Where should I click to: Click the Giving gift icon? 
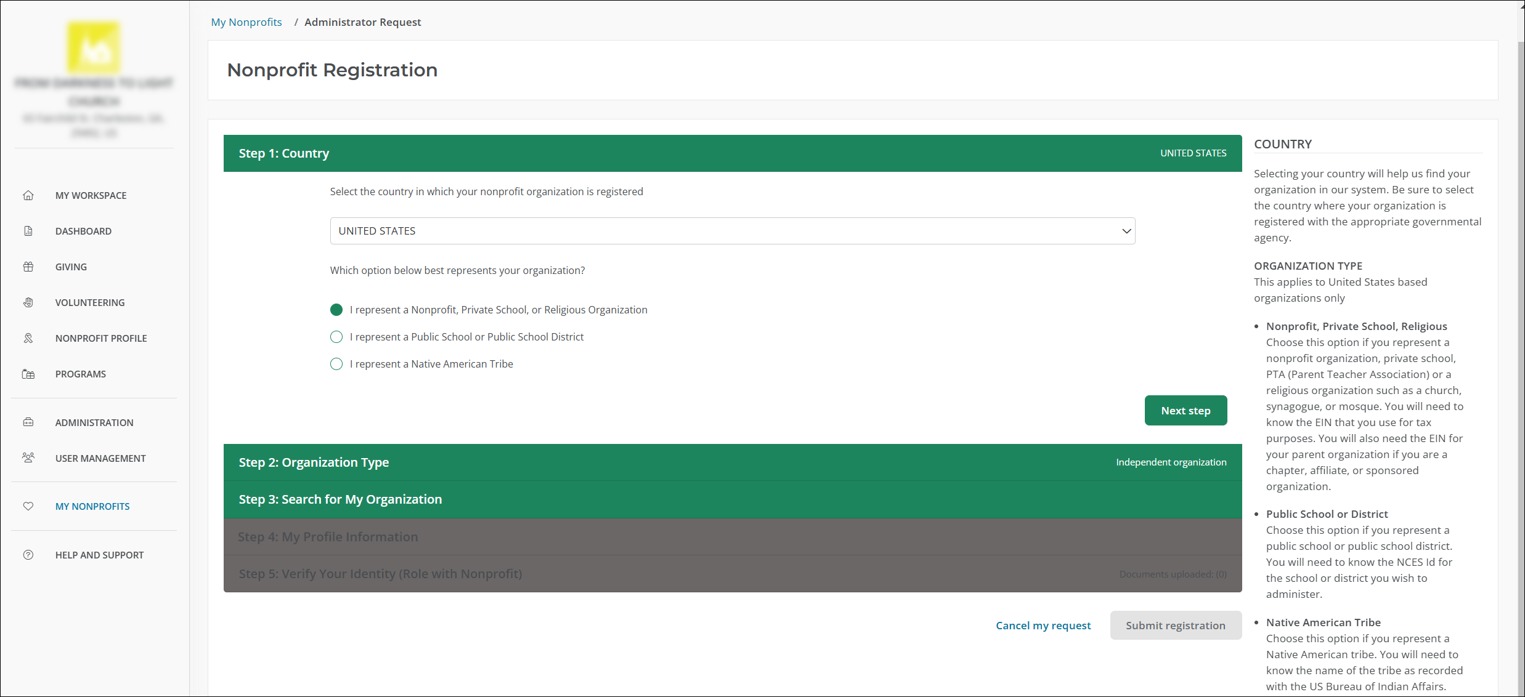[x=28, y=267]
